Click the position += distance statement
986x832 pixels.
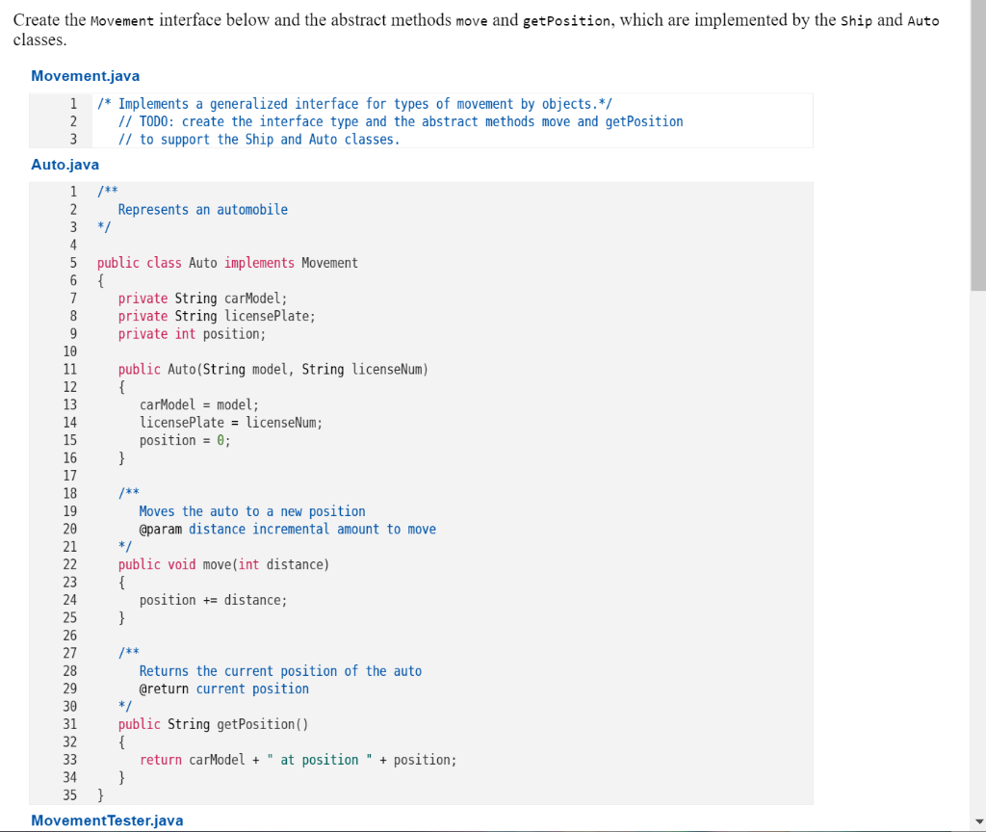point(212,600)
